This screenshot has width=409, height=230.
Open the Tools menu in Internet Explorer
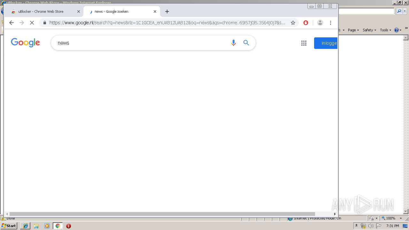(385, 30)
